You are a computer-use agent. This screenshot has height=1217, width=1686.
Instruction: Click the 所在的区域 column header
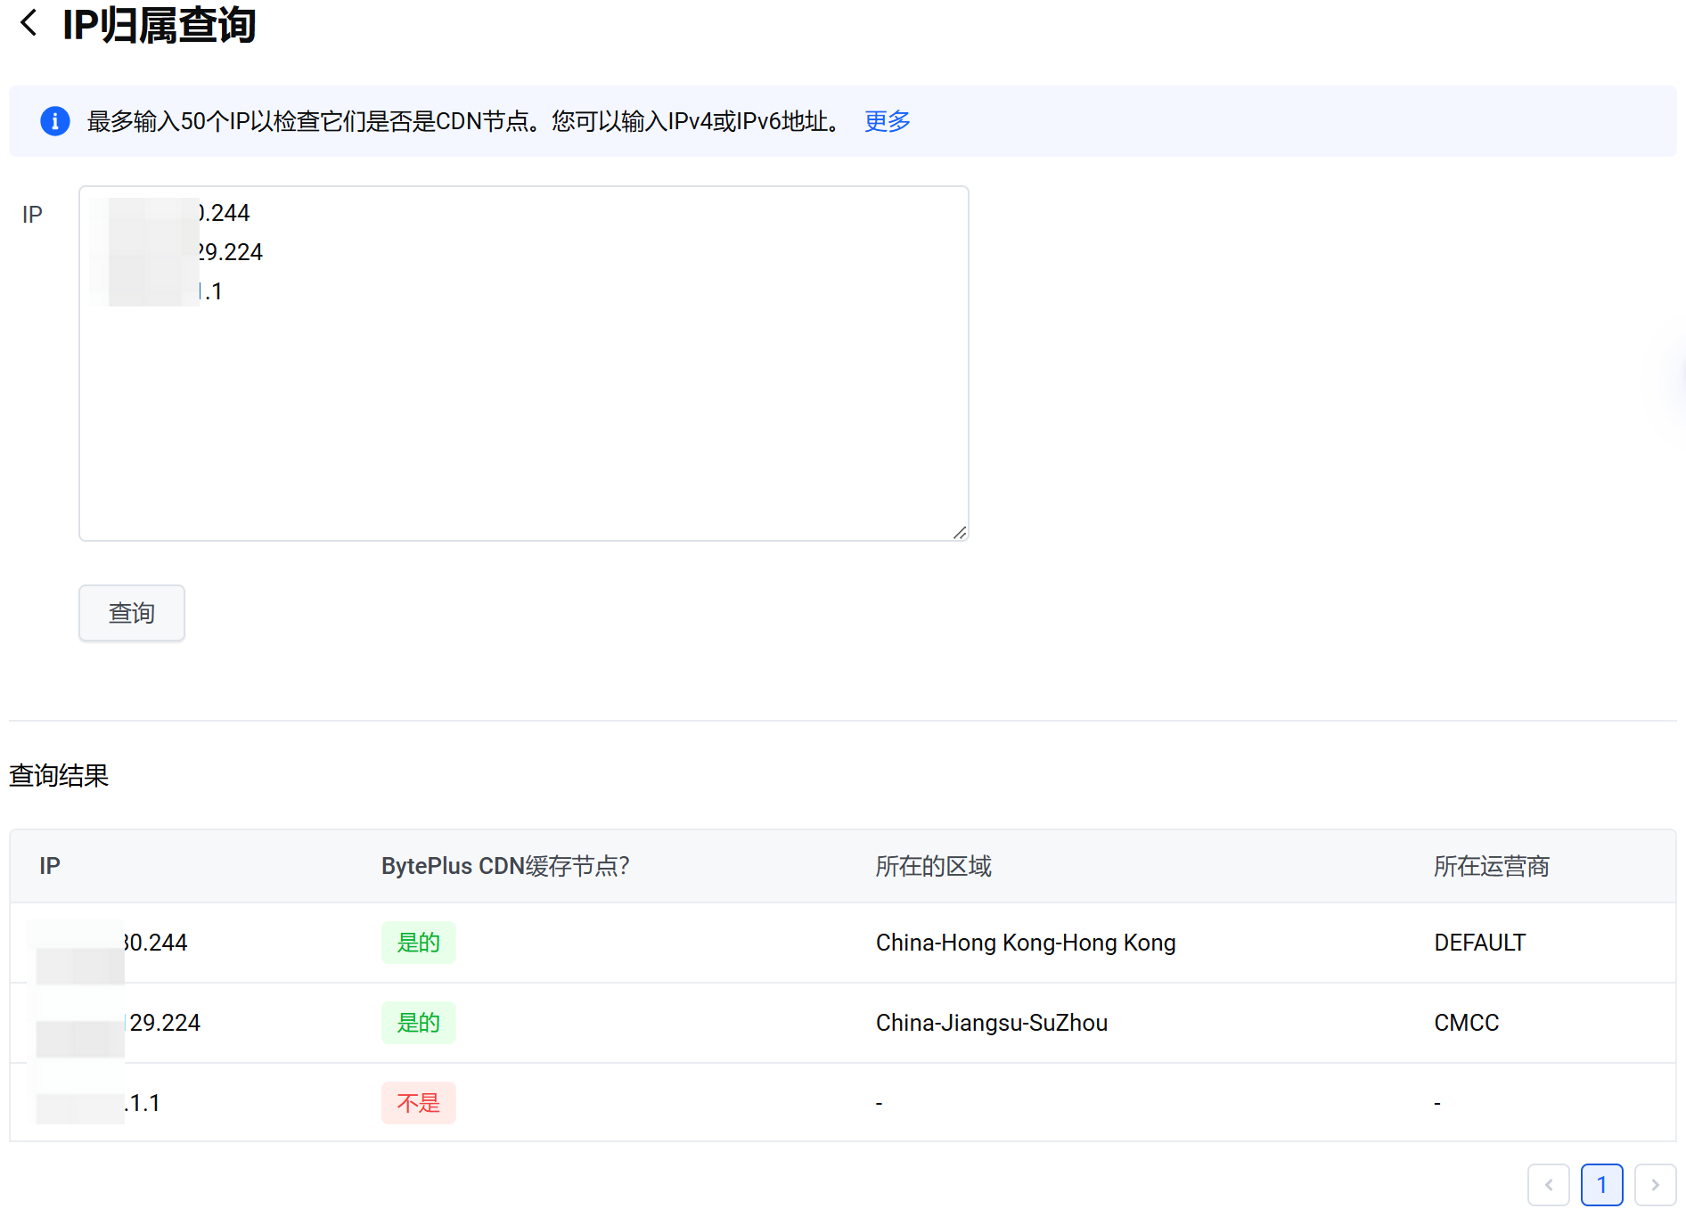(933, 866)
